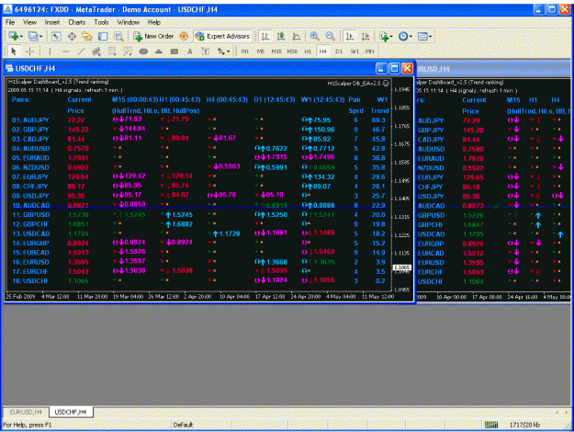Click the USDCHF chart price scale
Screen dimensions: 574x432
pos(402,184)
